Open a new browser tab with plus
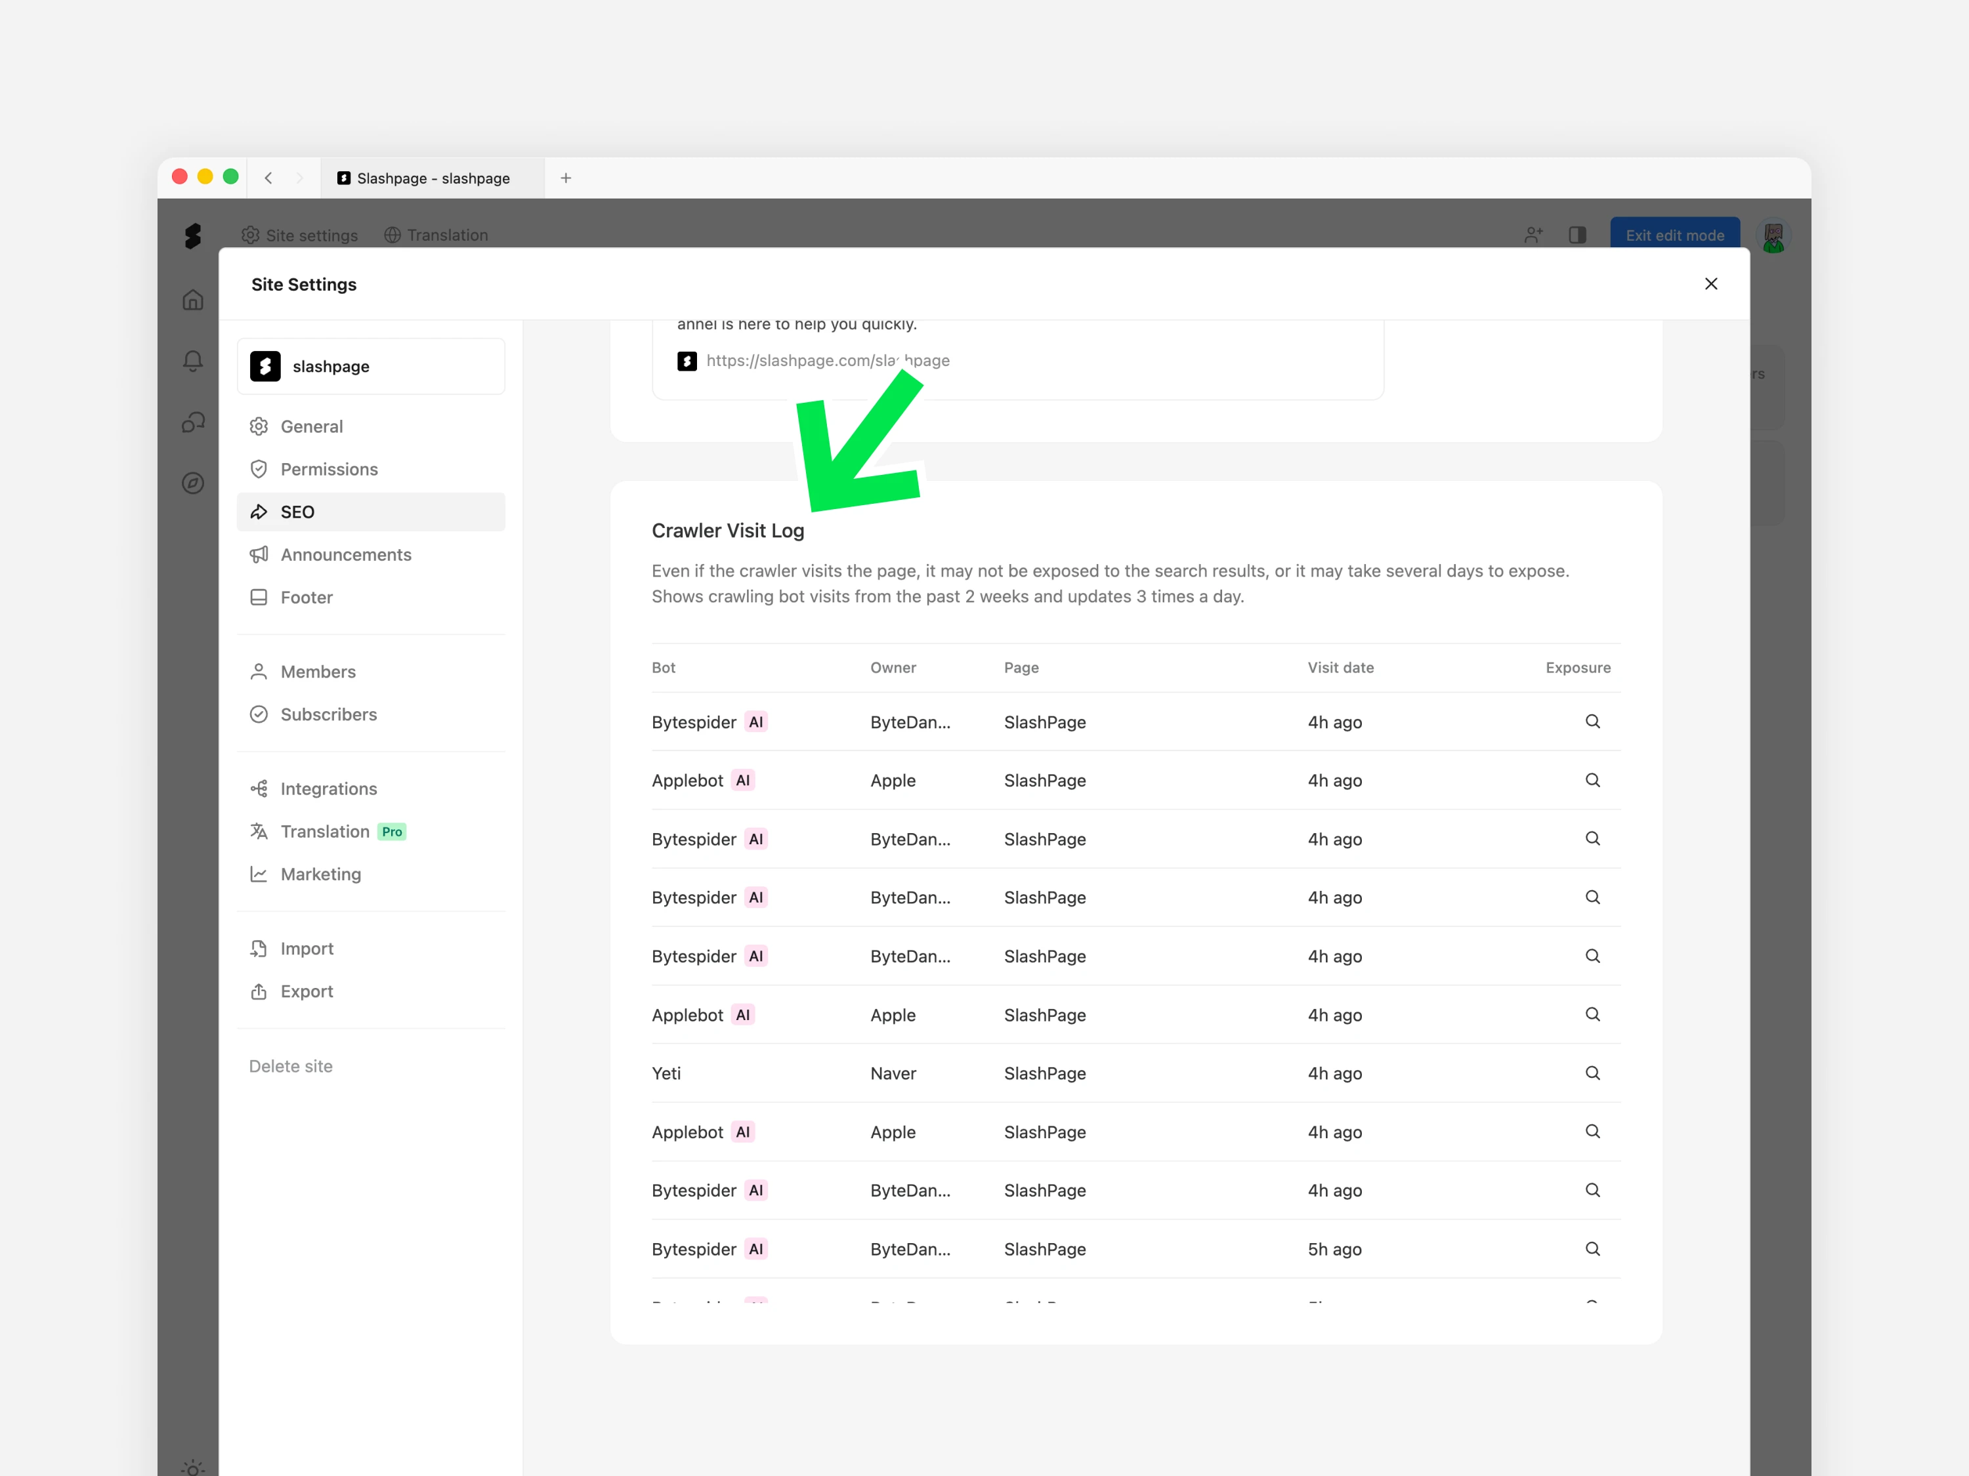 coord(565,178)
